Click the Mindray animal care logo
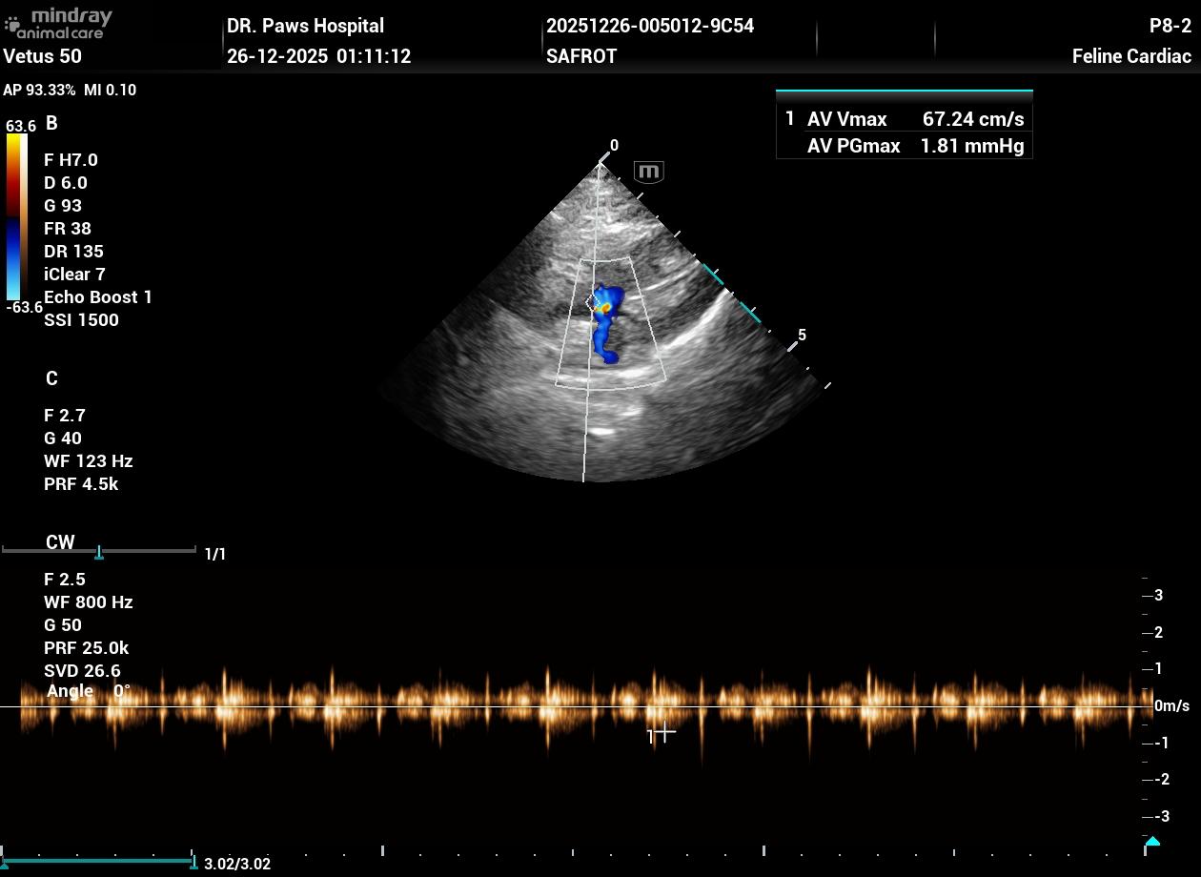Screen dimensions: 1201x877 (58, 22)
